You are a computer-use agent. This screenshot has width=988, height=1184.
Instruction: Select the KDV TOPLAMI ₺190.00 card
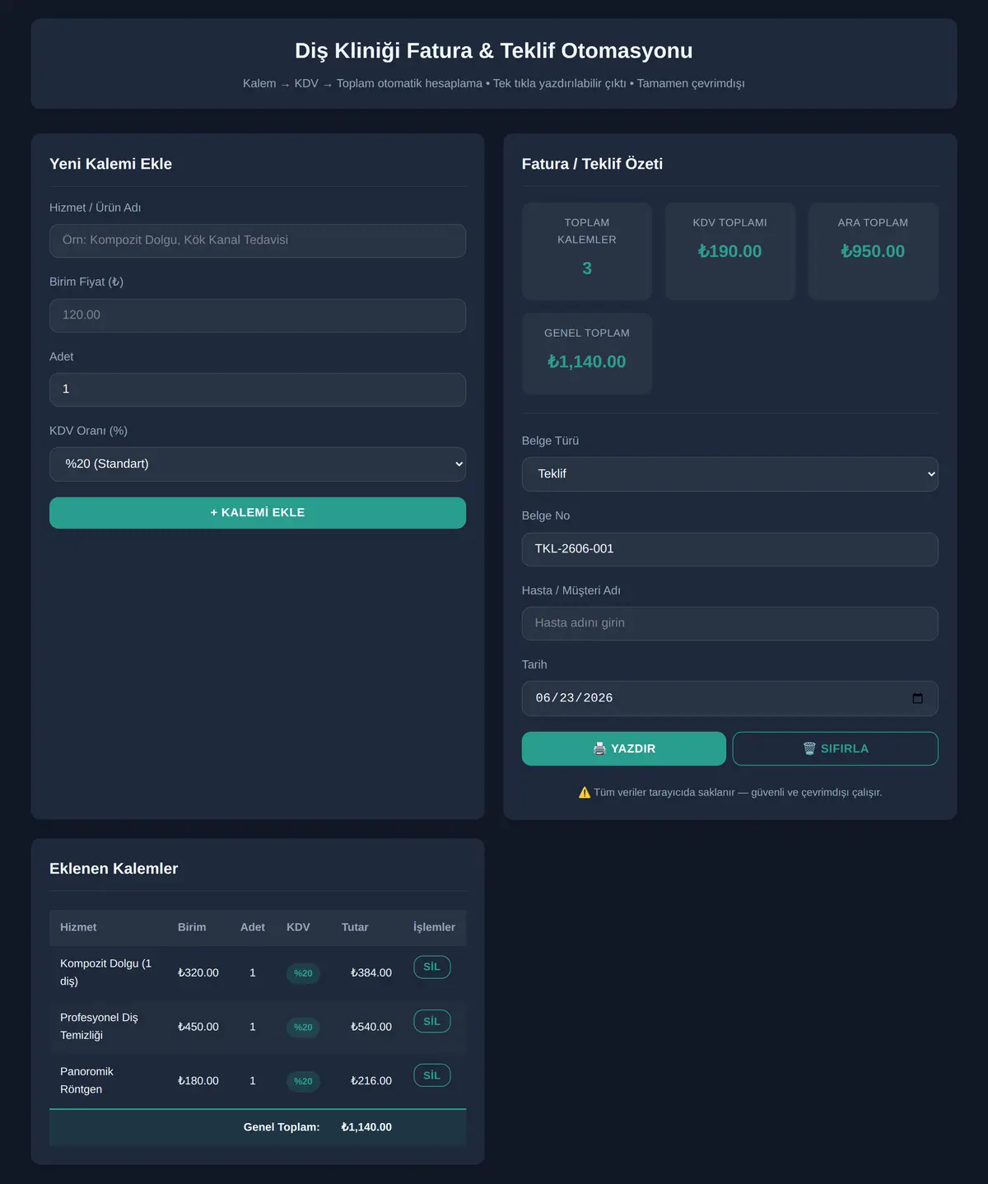[x=730, y=251]
